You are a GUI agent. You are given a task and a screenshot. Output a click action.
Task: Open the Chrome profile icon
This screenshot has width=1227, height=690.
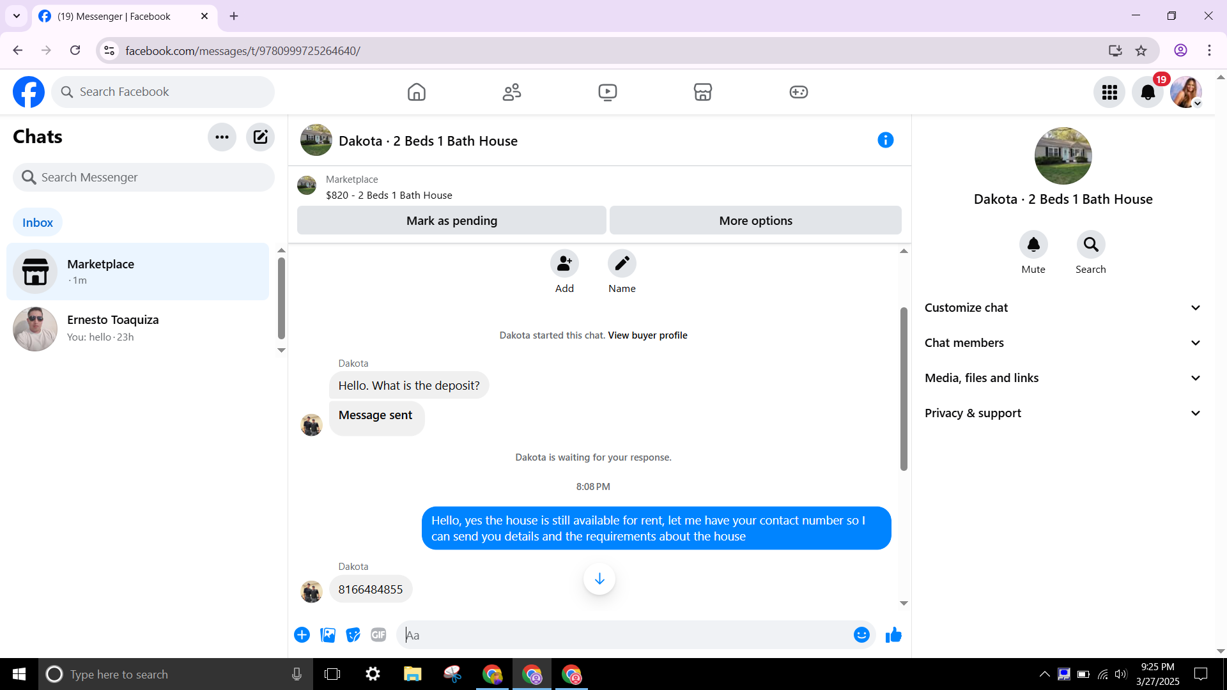point(1180,50)
